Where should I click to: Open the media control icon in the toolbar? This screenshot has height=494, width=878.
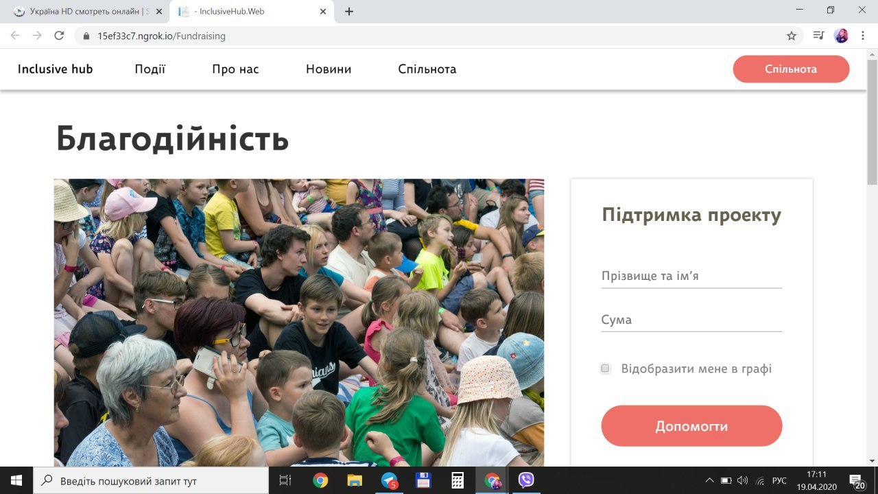click(x=818, y=36)
